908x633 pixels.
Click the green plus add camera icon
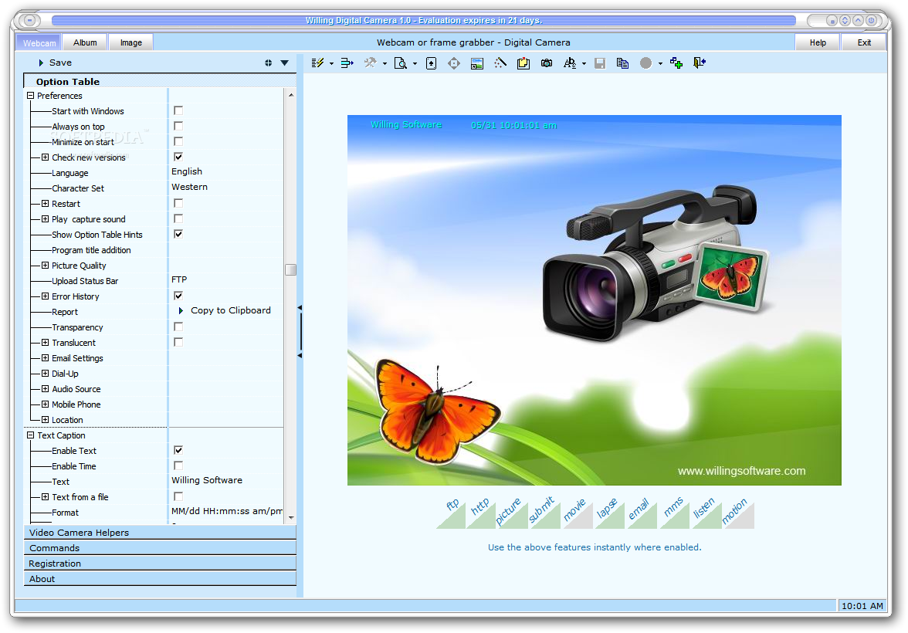coord(676,63)
